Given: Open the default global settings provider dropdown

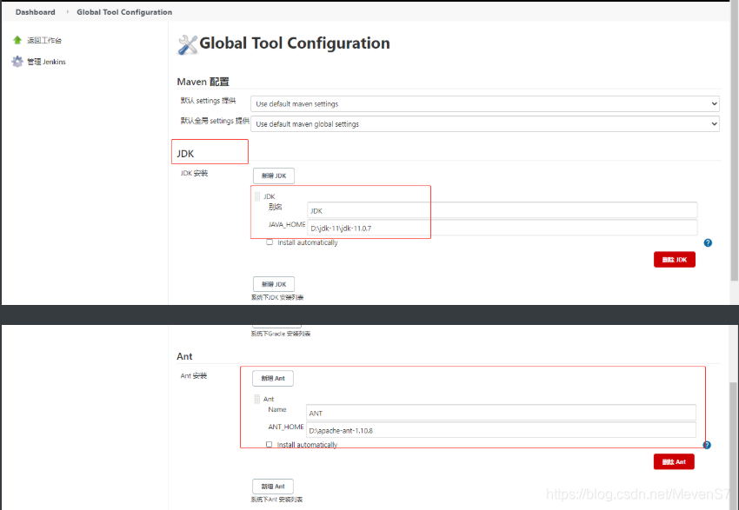Looking at the screenshot, I should coord(485,124).
